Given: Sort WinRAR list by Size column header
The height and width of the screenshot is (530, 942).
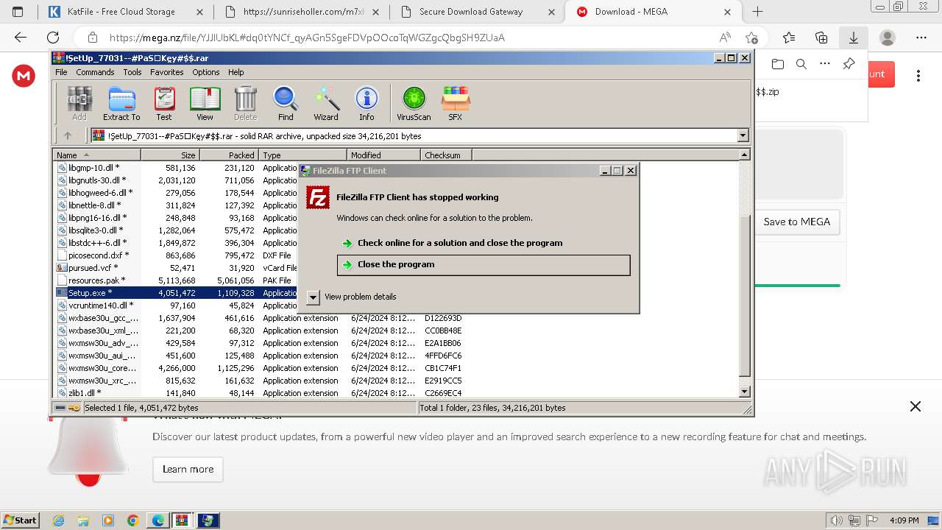Looking at the screenshot, I should (x=170, y=155).
